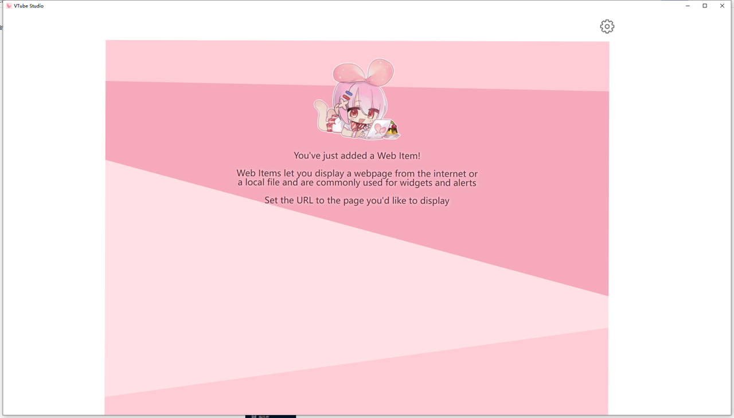Click the "Set the URL to the page" text
This screenshot has height=418, width=734.
pyautogui.click(x=357, y=201)
